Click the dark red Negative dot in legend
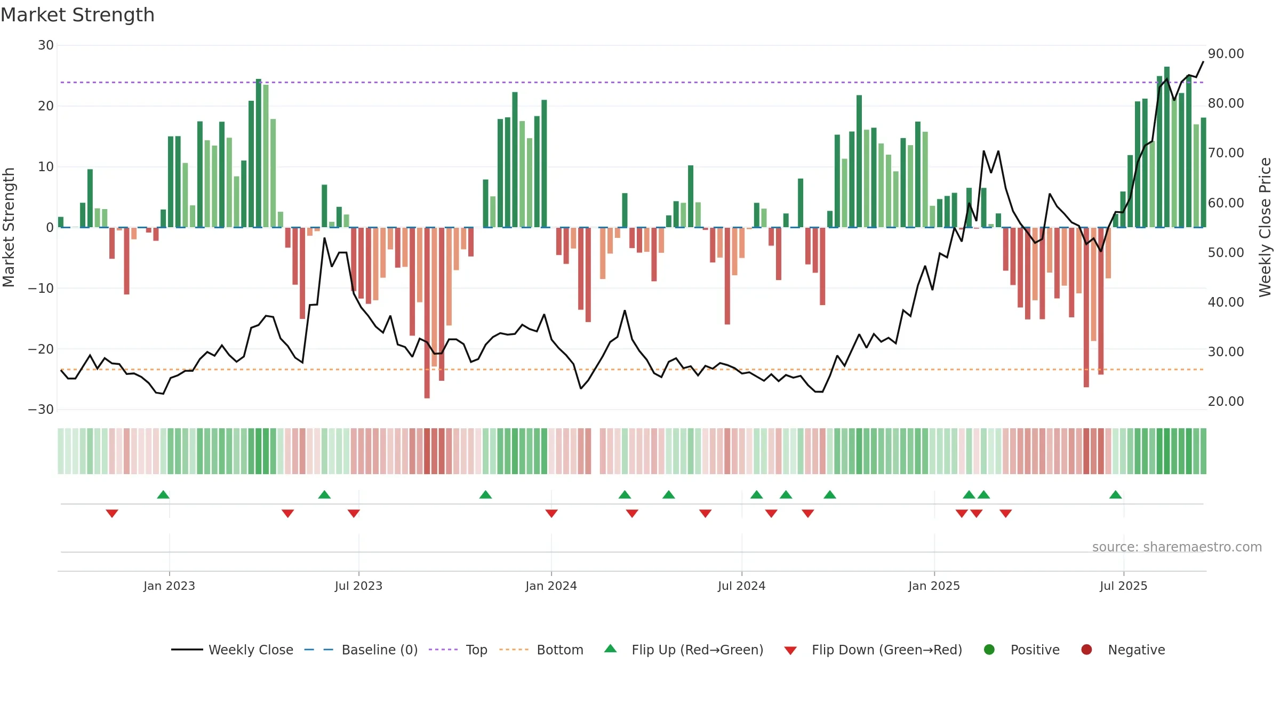Image resolution: width=1280 pixels, height=720 pixels. click(x=1086, y=650)
